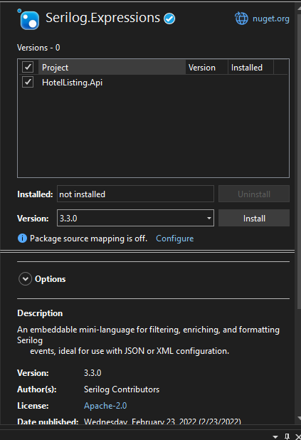Open the Apache-2.0 license link

click(x=105, y=406)
